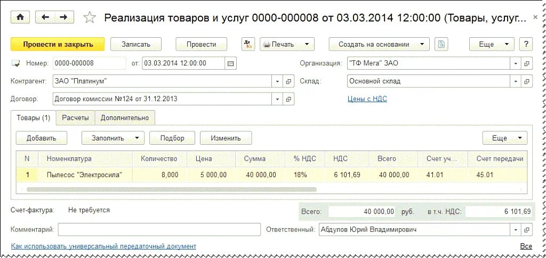Click Провести и закрыть button
The image size is (546, 258).
pyautogui.click(x=58, y=44)
